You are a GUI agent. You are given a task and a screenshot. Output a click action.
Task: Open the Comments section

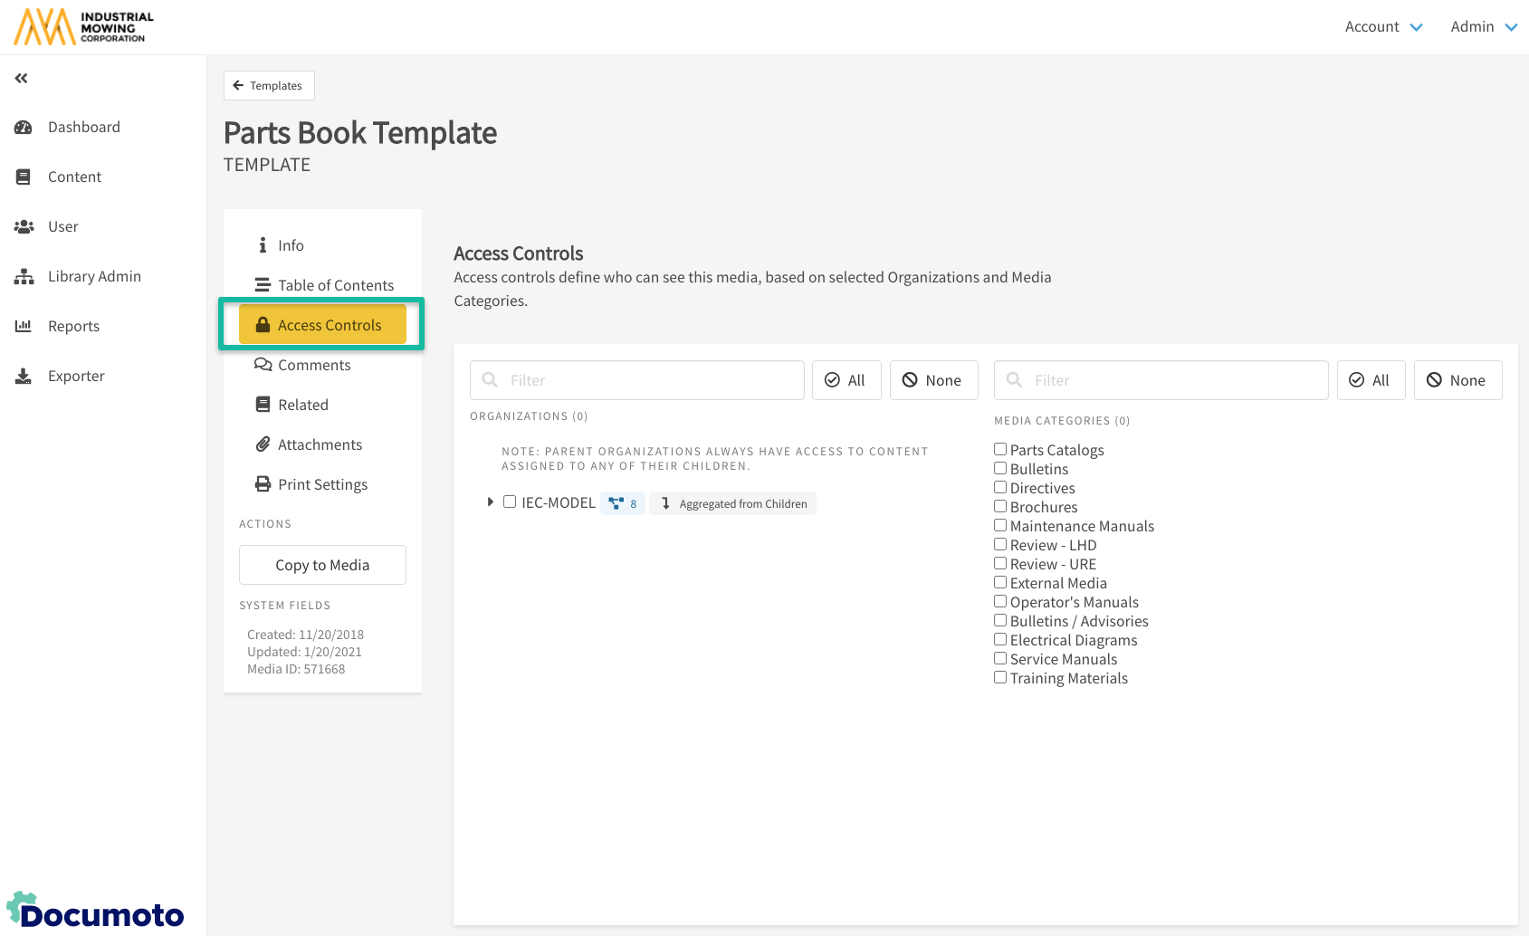point(313,365)
